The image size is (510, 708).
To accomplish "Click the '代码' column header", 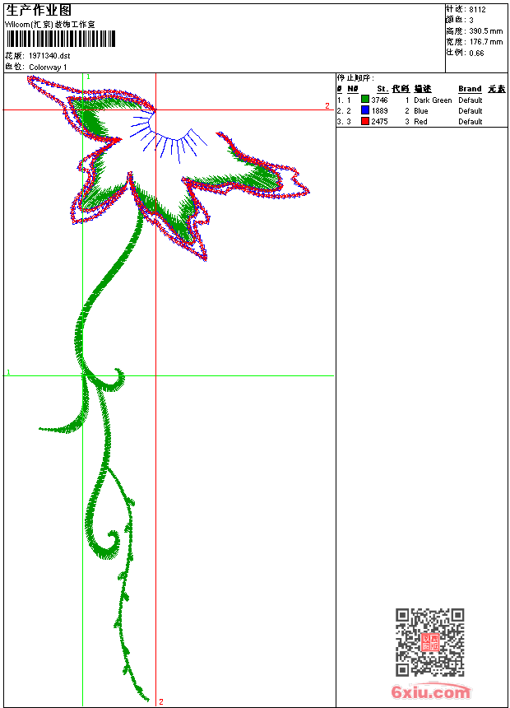I will [x=401, y=89].
